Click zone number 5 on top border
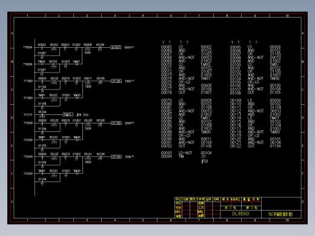Viewport: 315px width, 236px height. tap(143, 16)
